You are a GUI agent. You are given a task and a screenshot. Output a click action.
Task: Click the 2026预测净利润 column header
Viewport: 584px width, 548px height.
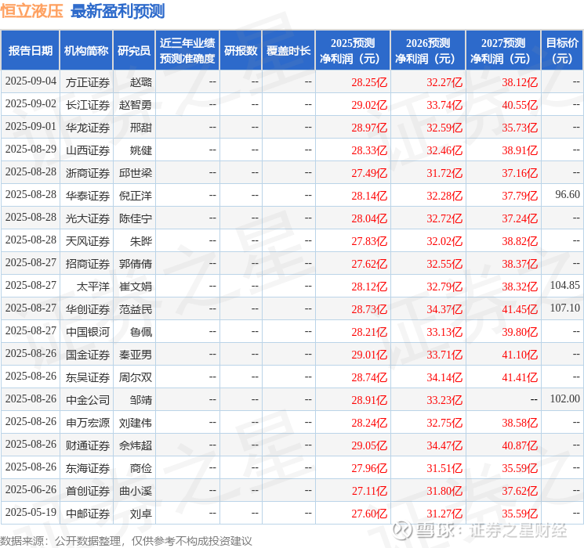(428, 51)
